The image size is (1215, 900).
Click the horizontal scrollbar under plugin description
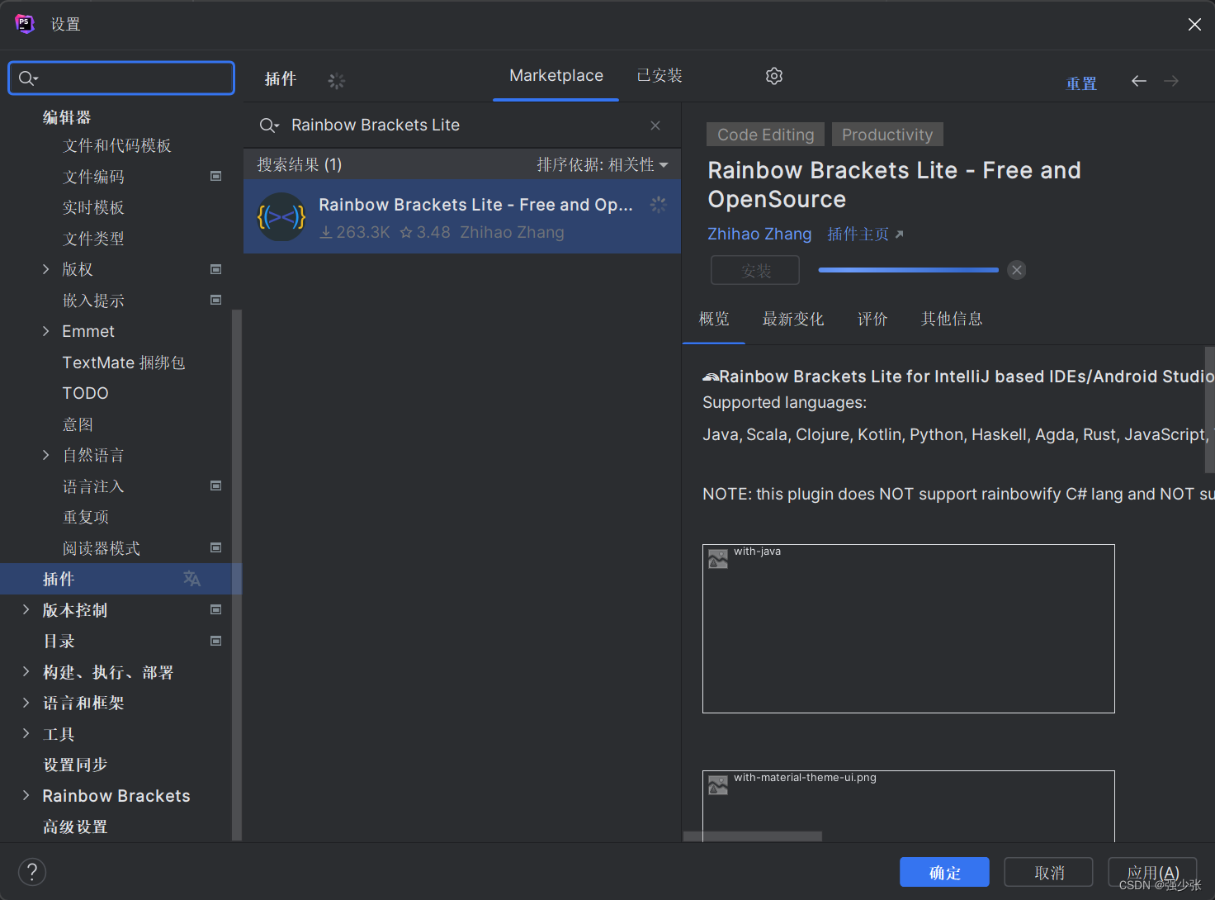point(753,836)
